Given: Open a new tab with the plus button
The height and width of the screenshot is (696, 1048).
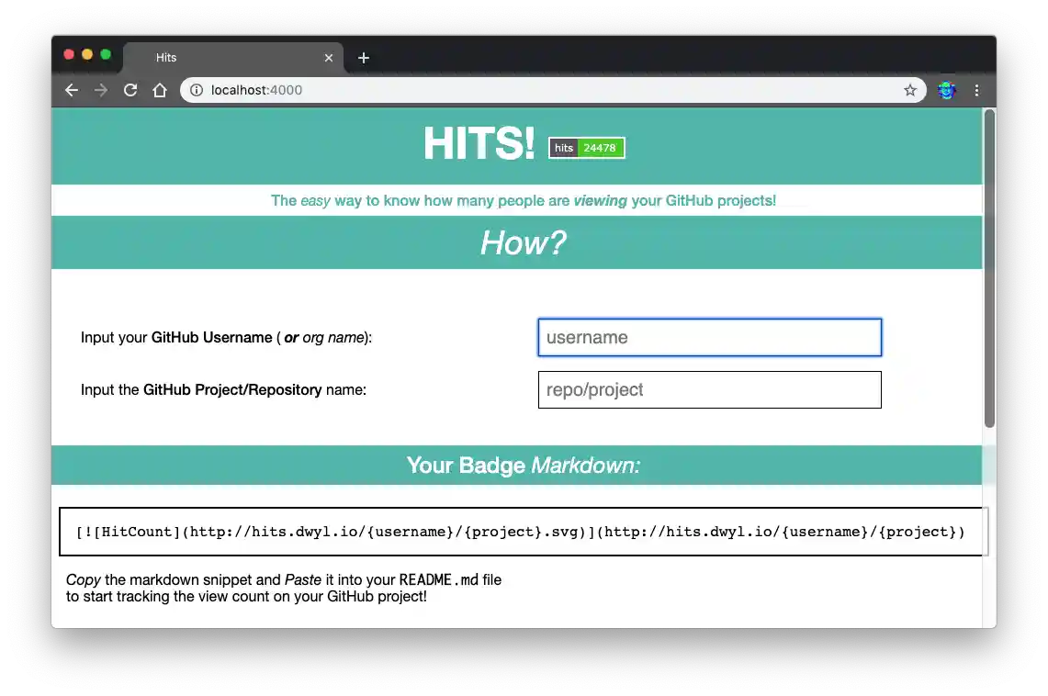Looking at the screenshot, I should 363,57.
